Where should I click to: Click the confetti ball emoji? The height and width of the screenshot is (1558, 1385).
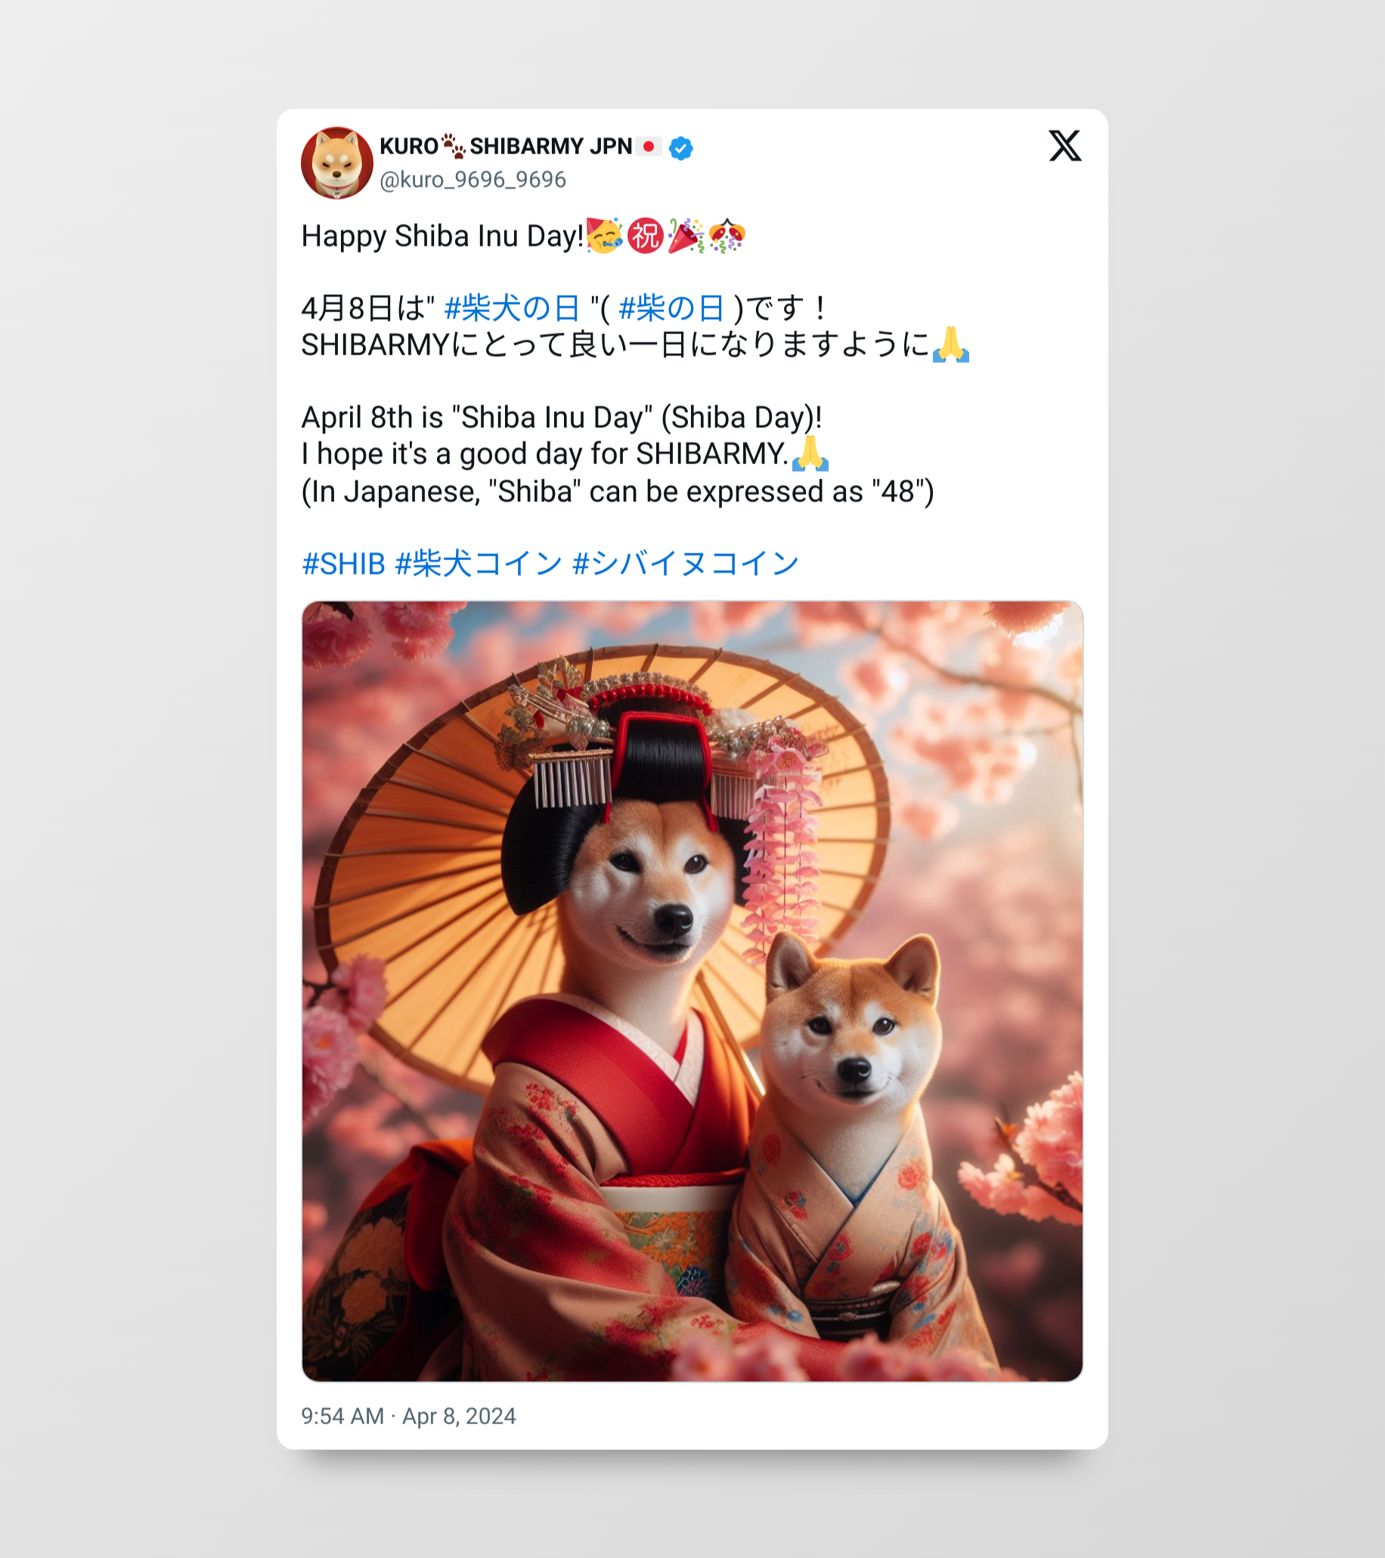pyautogui.click(x=727, y=237)
